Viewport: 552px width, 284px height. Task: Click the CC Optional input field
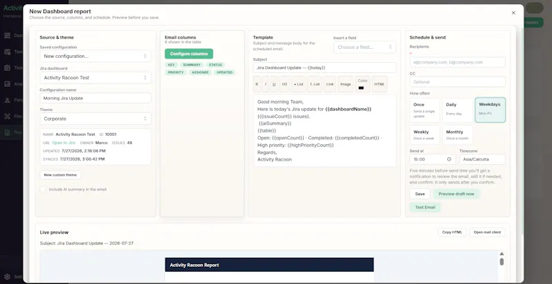[457, 82]
